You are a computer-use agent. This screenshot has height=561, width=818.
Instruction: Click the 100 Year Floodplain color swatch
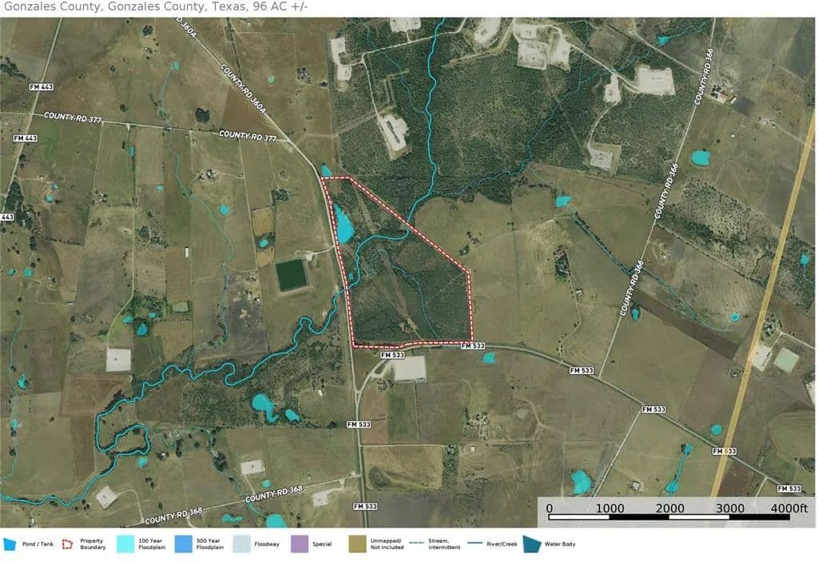tap(125, 544)
